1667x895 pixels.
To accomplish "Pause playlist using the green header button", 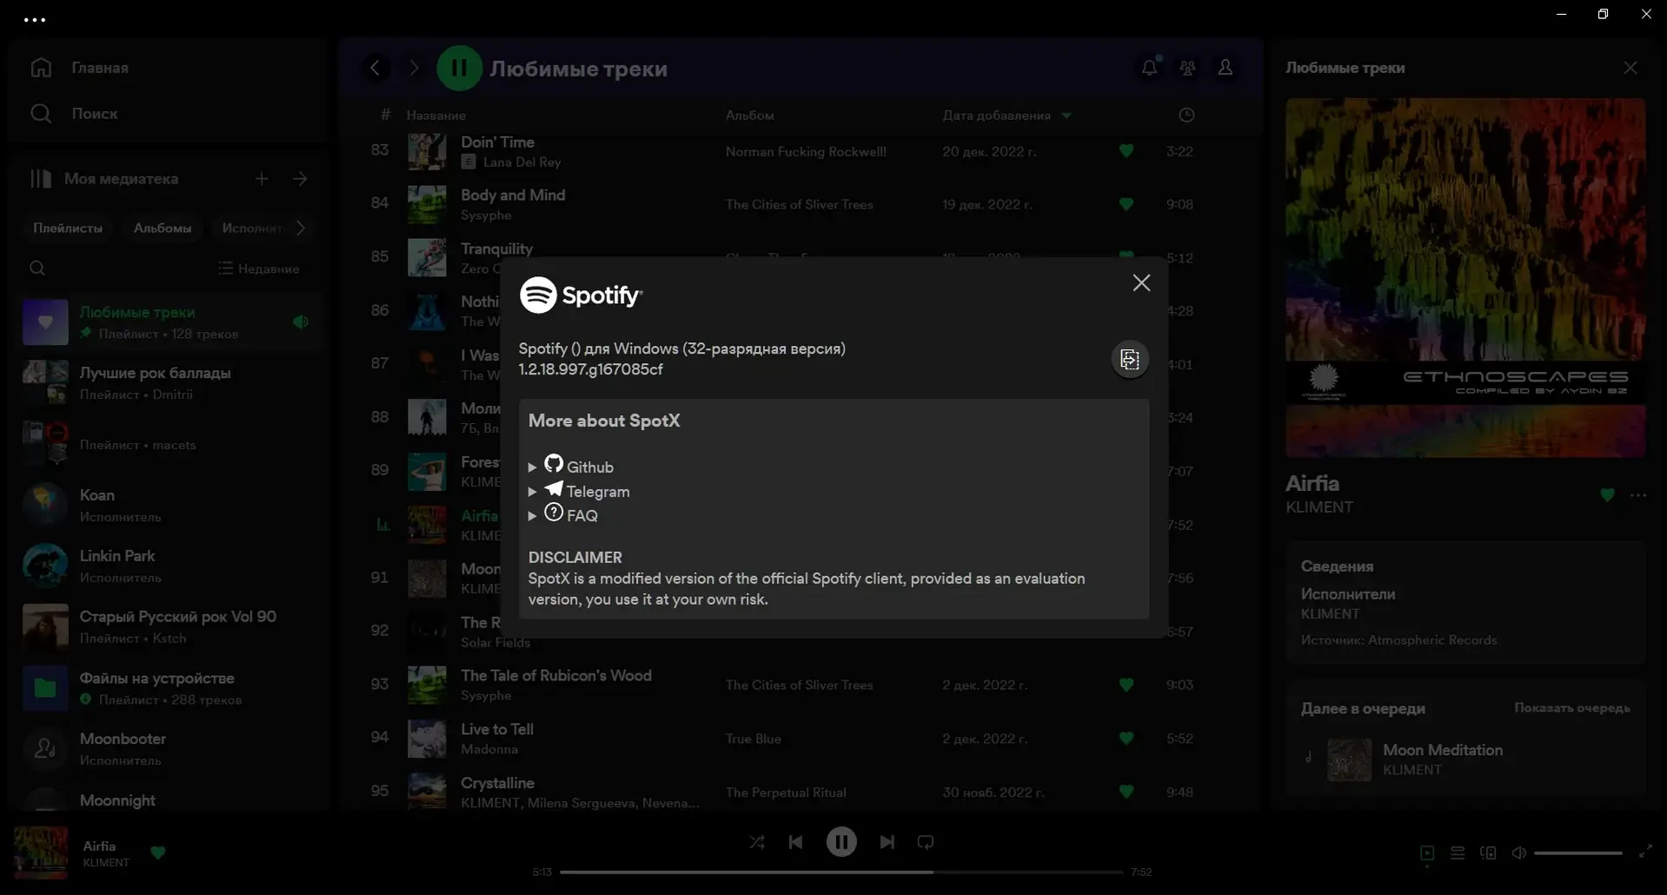I will click(x=459, y=68).
